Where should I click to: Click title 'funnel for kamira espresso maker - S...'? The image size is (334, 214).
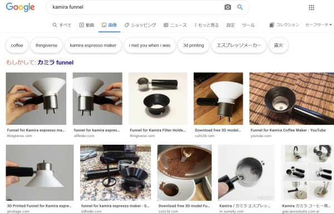click(x=115, y=206)
